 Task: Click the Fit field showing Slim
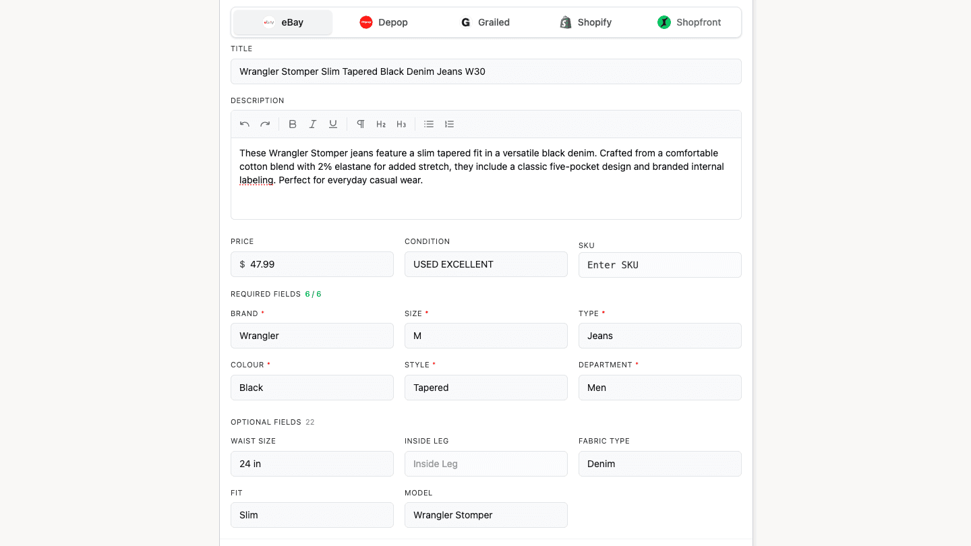pos(312,515)
